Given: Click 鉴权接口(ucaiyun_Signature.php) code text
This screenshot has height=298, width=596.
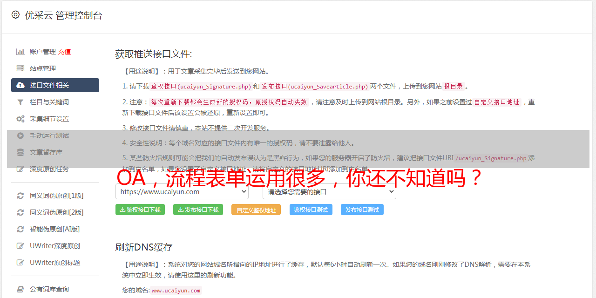Looking at the screenshot, I should pos(201,87).
